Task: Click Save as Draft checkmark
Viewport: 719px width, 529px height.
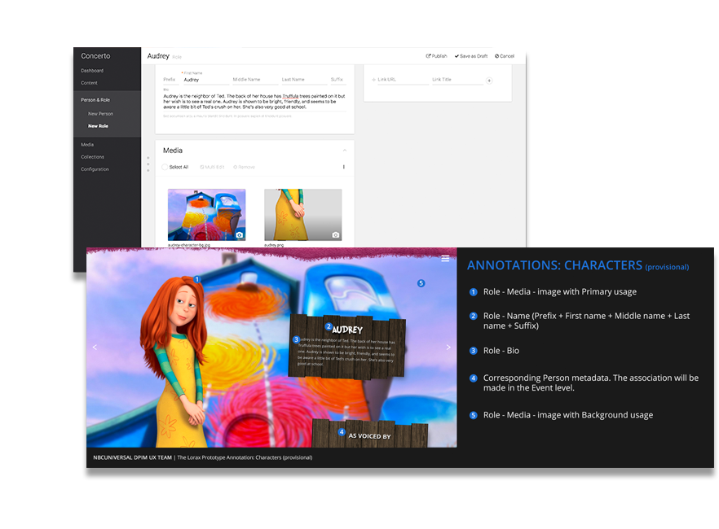Action: (x=457, y=56)
